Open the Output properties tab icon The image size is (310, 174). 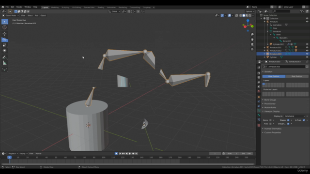coord(259,77)
